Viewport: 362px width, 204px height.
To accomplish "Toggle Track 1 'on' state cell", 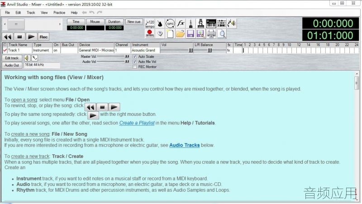I will pyautogui.click(x=57, y=50).
